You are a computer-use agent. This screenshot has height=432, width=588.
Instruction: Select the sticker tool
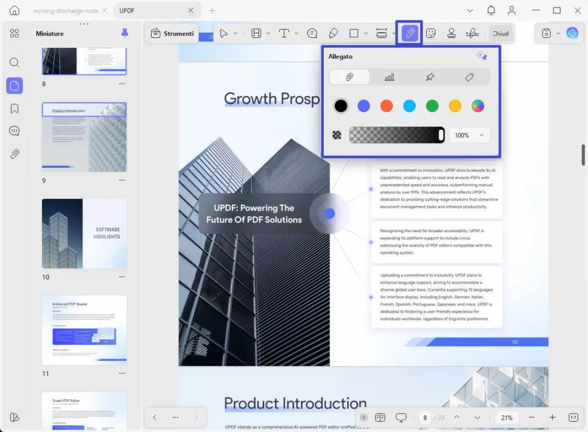431,33
